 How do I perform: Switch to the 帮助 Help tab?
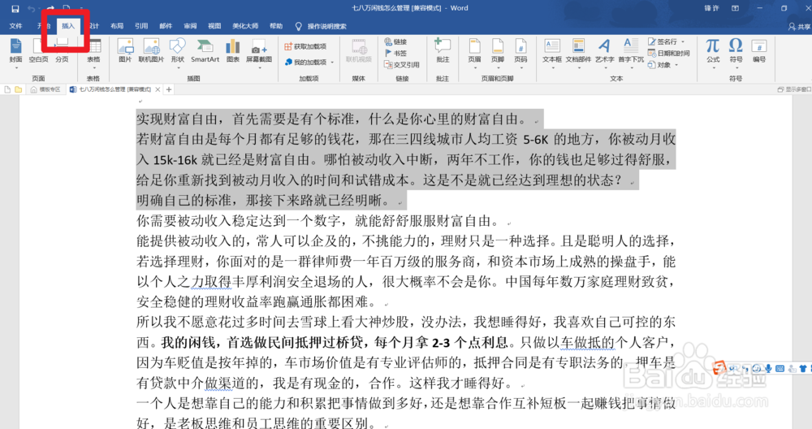point(276,27)
